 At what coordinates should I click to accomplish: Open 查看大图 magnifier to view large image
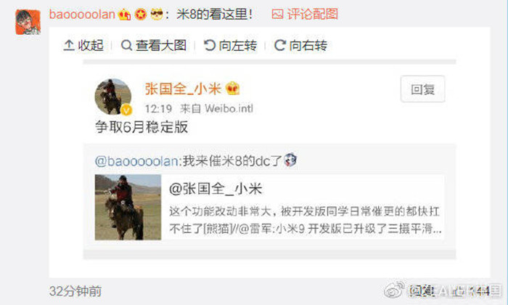tap(126, 45)
